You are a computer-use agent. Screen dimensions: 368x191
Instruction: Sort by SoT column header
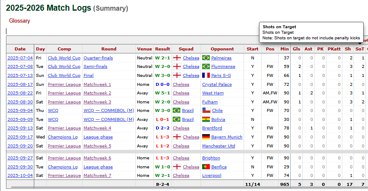360,49
